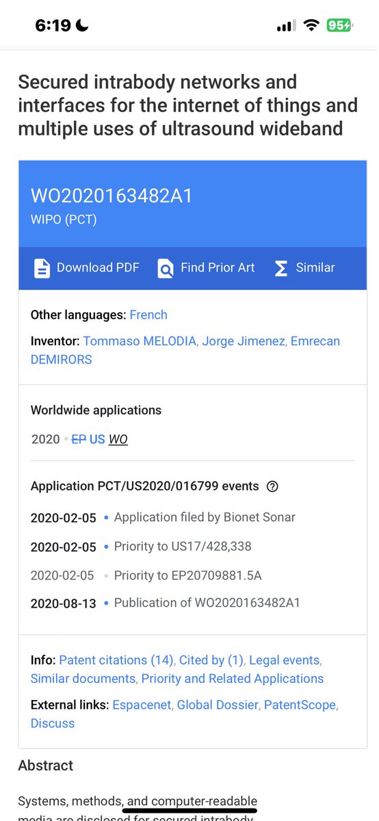Tap the Do Not Disturb moon icon
This screenshot has height=821, width=379.
tap(82, 26)
